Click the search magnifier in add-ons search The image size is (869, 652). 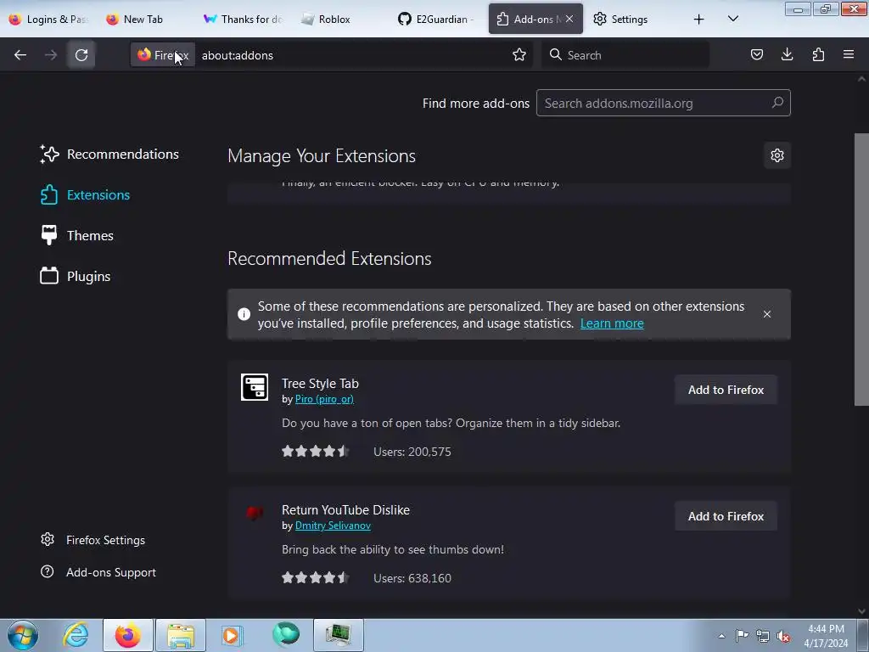click(x=777, y=103)
